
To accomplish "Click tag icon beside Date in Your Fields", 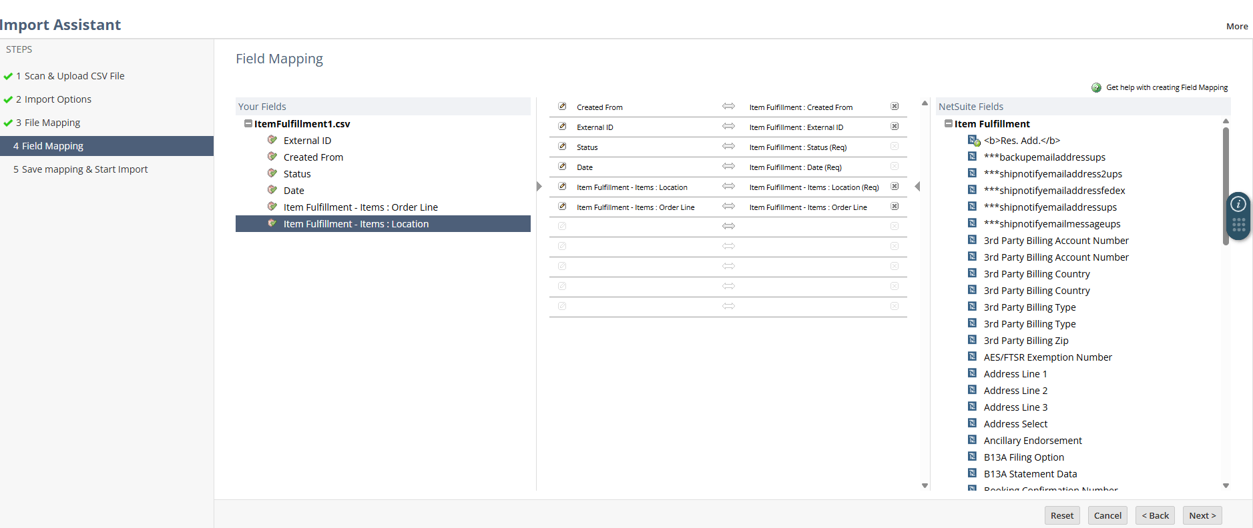I will [x=272, y=190].
